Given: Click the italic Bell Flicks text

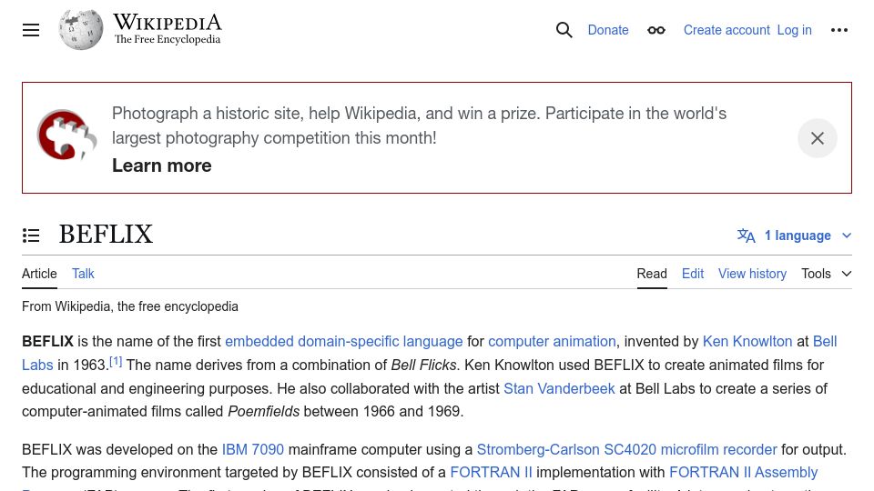Looking at the screenshot, I should [x=423, y=366].
